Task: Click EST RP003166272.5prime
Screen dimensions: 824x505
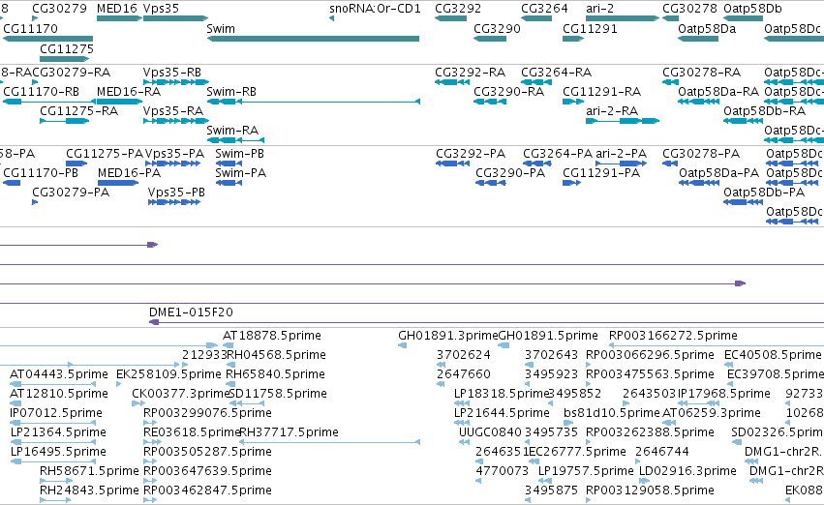Action: 716,345
